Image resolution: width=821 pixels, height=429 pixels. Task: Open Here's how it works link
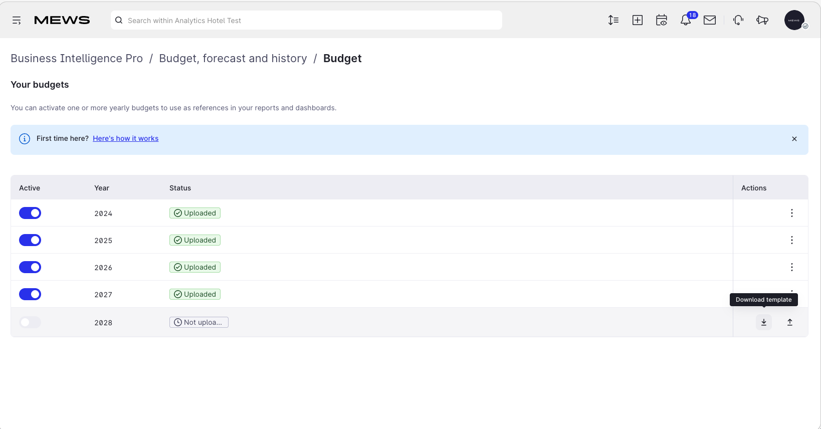[x=125, y=138]
